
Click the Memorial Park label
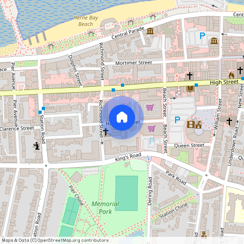(x=105, y=208)
